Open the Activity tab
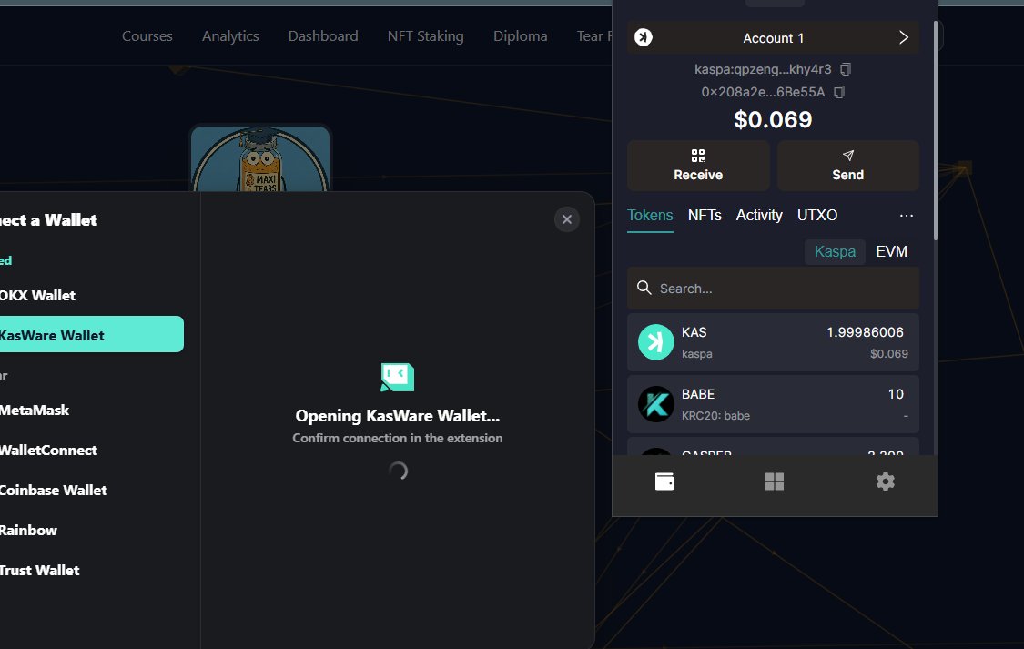This screenshot has width=1024, height=649. click(x=759, y=216)
